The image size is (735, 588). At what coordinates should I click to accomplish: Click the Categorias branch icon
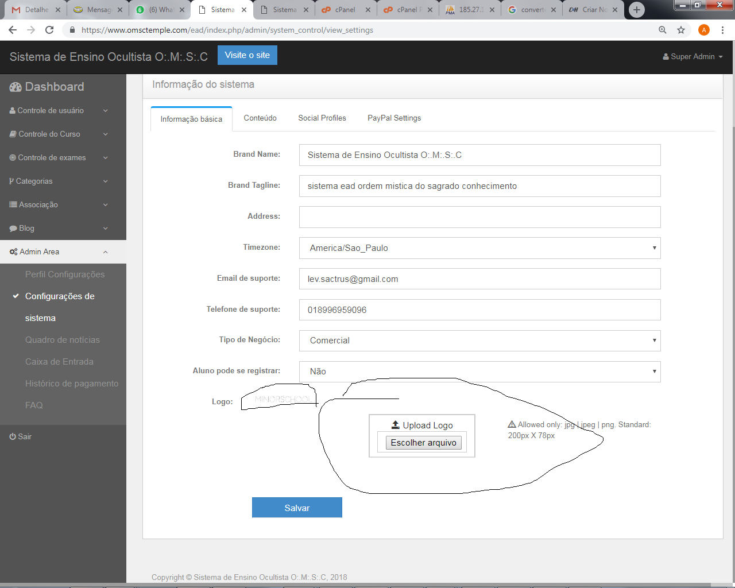pos(11,181)
